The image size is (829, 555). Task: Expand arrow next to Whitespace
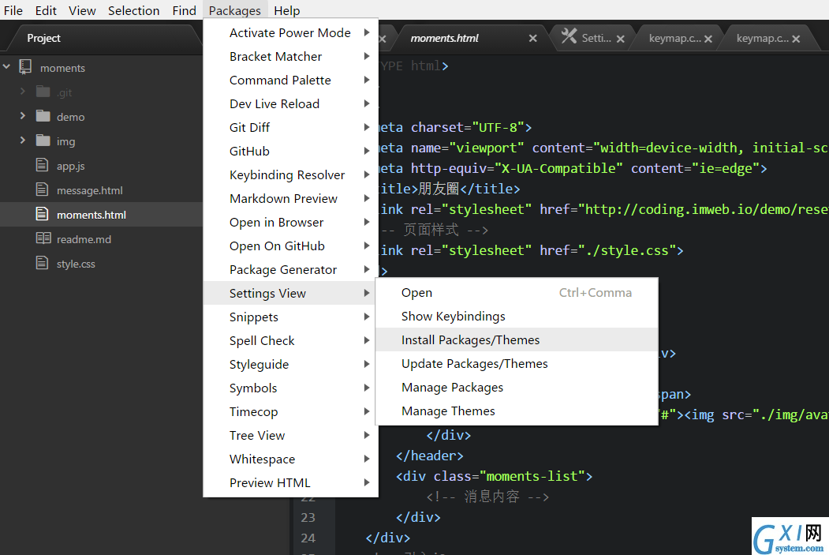click(x=367, y=459)
